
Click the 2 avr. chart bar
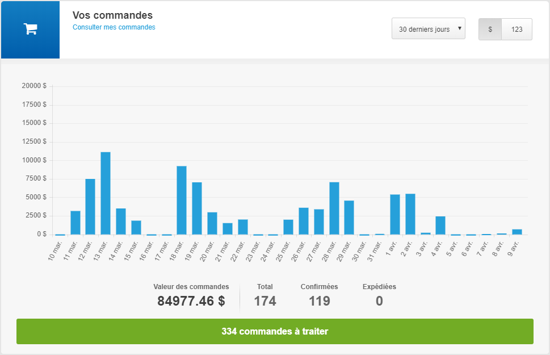410,214
